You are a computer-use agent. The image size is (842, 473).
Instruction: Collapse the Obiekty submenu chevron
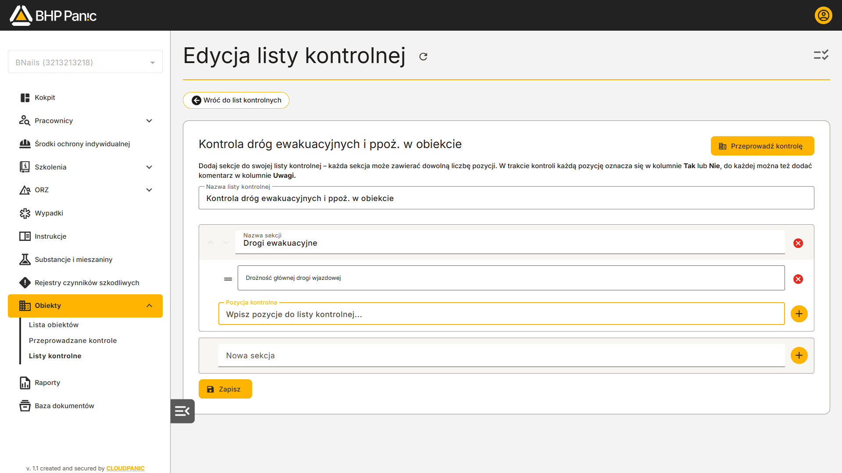point(149,306)
